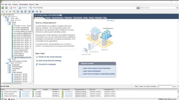Image resolution: width=179 pixels, height=100 pixels.
Task: Click the Tasks icon in the status bar
Action: point(2,99)
